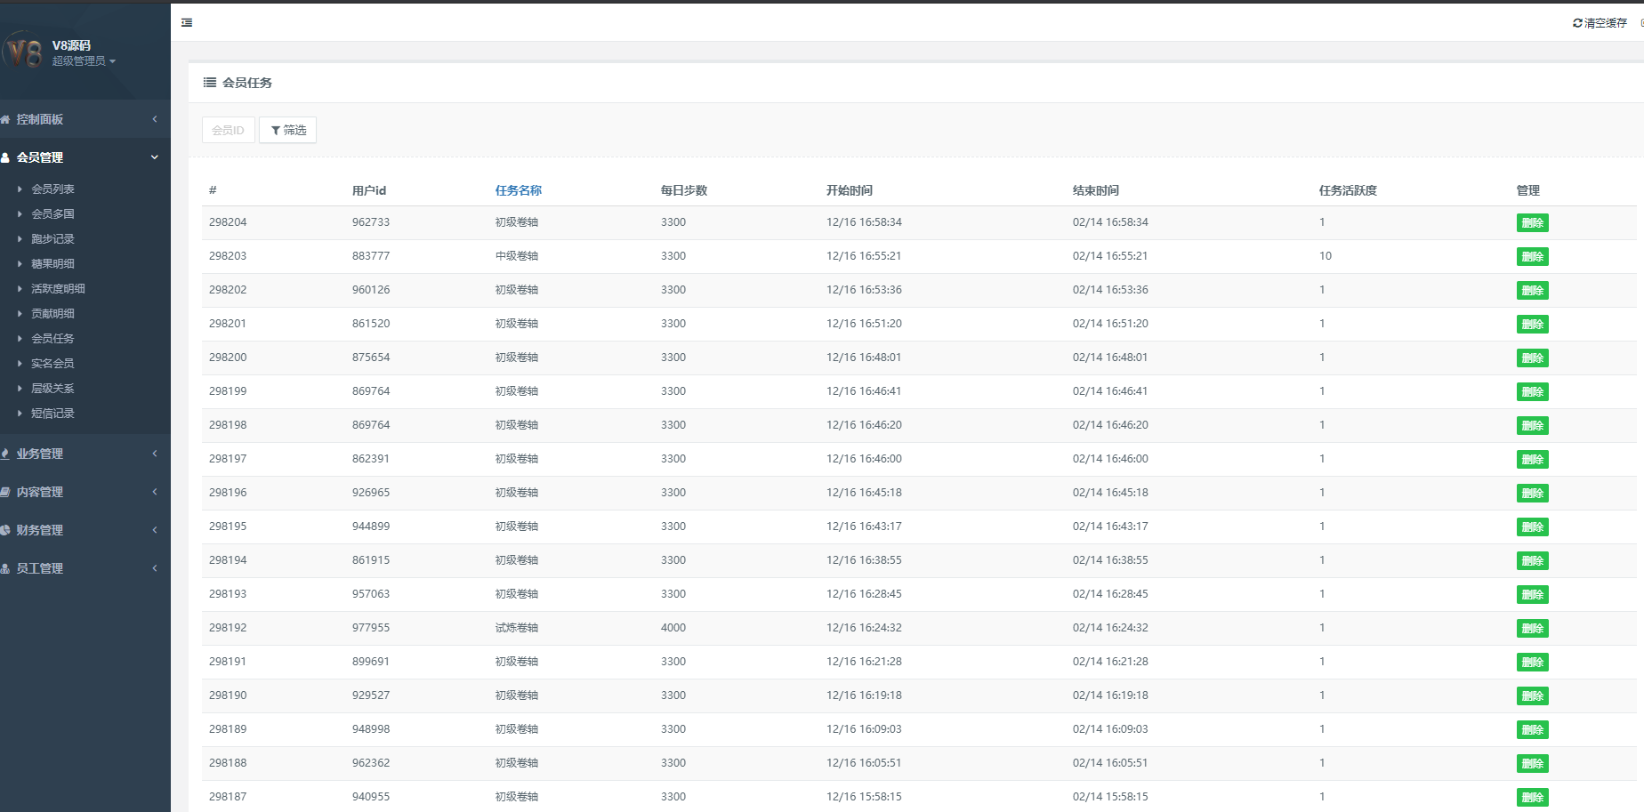The height and width of the screenshot is (812, 1644).
Task: Click the sidebar collapse hamburger icon
Action: 187,23
